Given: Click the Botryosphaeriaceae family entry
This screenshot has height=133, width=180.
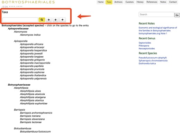Looking at the screenshot, I should point(19,85).
